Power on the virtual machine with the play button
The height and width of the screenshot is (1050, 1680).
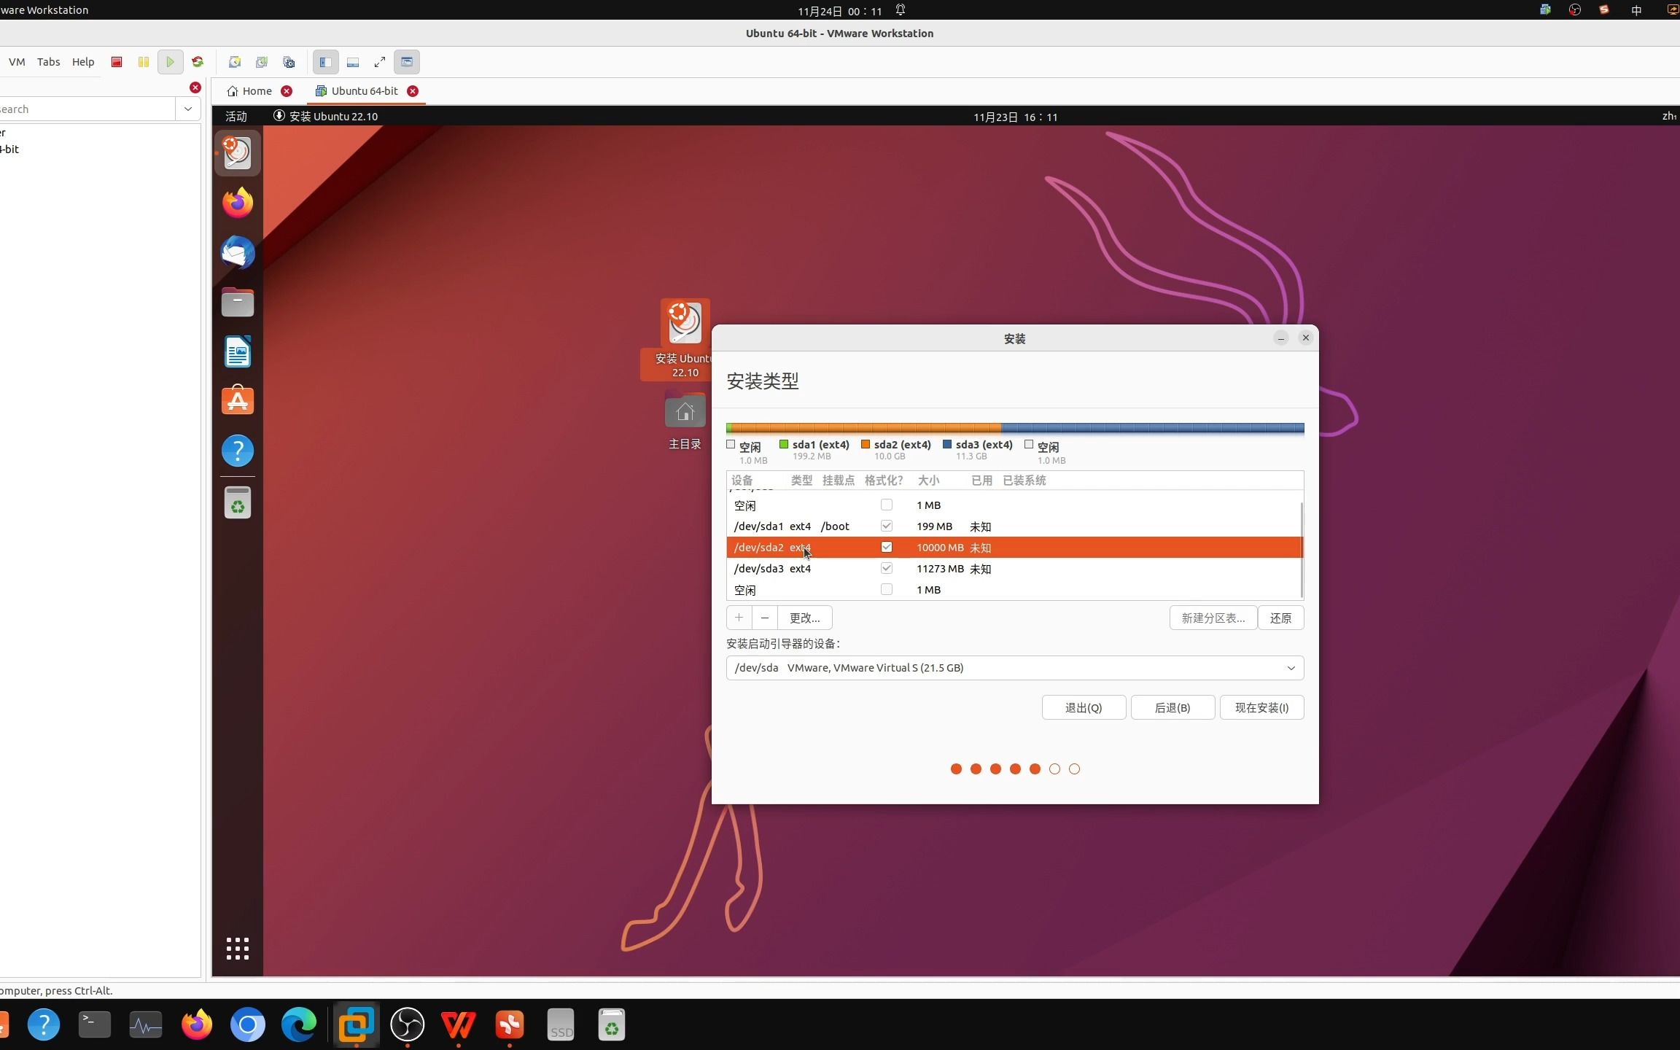(x=170, y=62)
